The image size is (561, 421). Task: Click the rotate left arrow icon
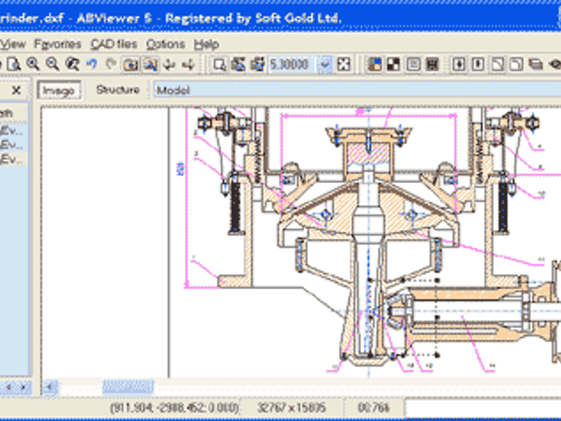[169, 64]
